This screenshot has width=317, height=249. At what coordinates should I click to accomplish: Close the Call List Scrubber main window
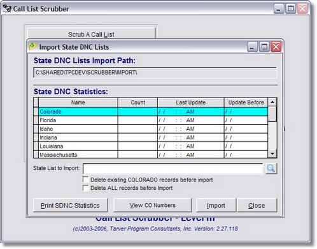click(302, 9)
